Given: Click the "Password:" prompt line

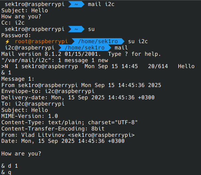Looking at the screenshot, I should click(16, 35).
